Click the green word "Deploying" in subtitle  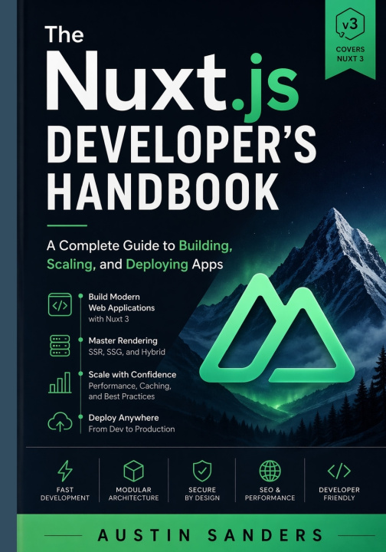point(157,264)
